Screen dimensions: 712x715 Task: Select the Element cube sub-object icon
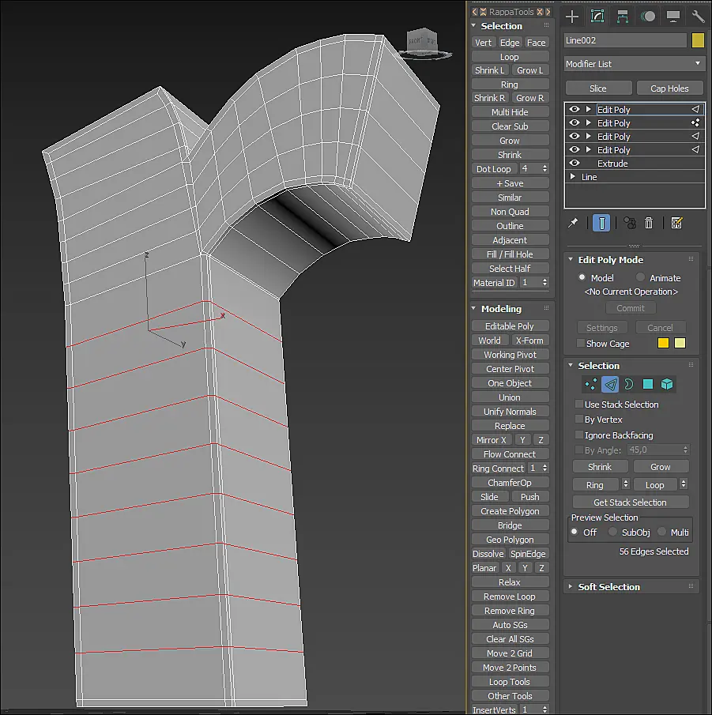pos(667,384)
